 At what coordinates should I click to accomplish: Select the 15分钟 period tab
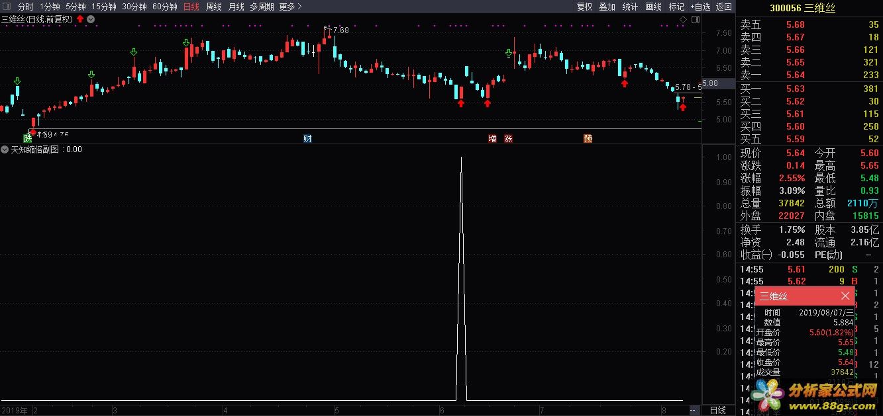tap(103, 7)
